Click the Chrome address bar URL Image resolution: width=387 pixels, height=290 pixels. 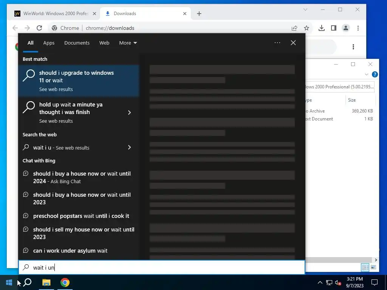point(110,28)
